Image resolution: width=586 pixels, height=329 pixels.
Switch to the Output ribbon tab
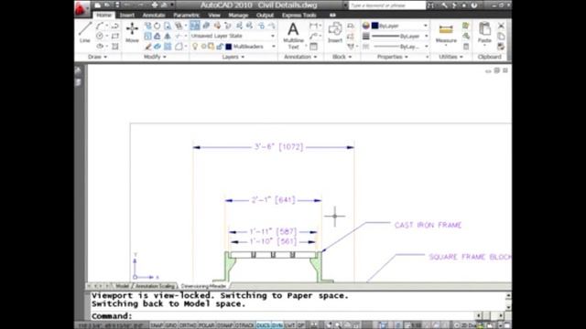pos(265,15)
